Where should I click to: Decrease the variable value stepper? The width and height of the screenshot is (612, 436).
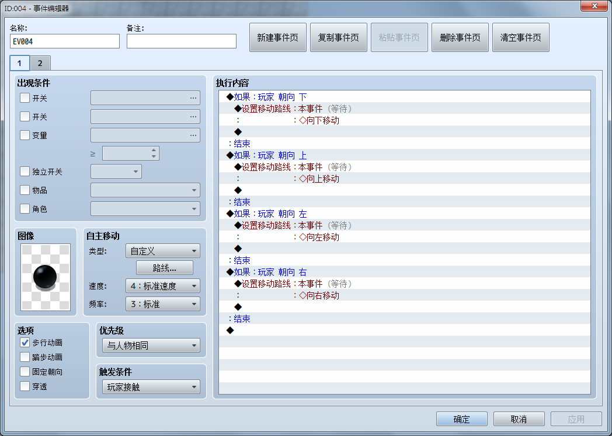tap(154, 156)
